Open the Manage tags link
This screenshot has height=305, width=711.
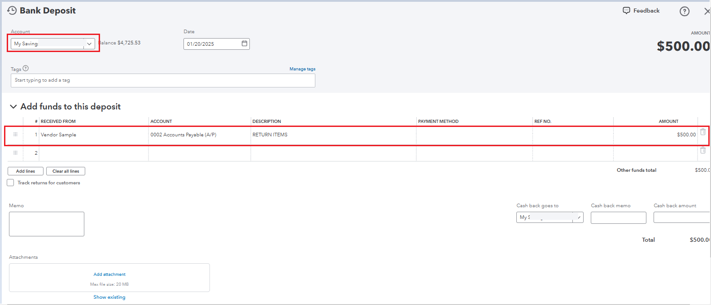[x=302, y=69]
